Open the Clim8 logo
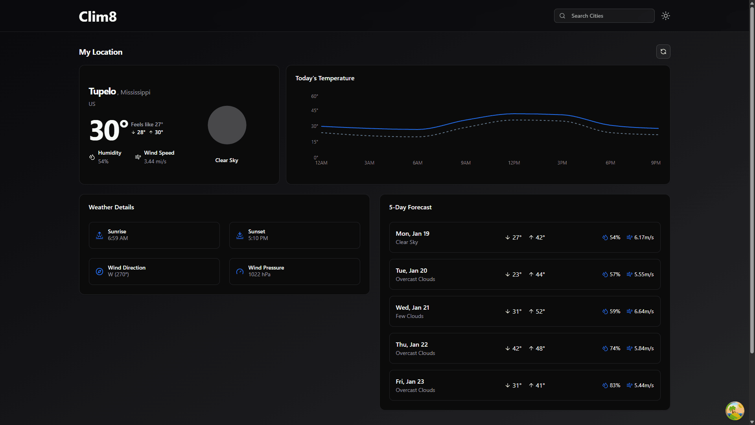The height and width of the screenshot is (425, 755). click(x=98, y=17)
